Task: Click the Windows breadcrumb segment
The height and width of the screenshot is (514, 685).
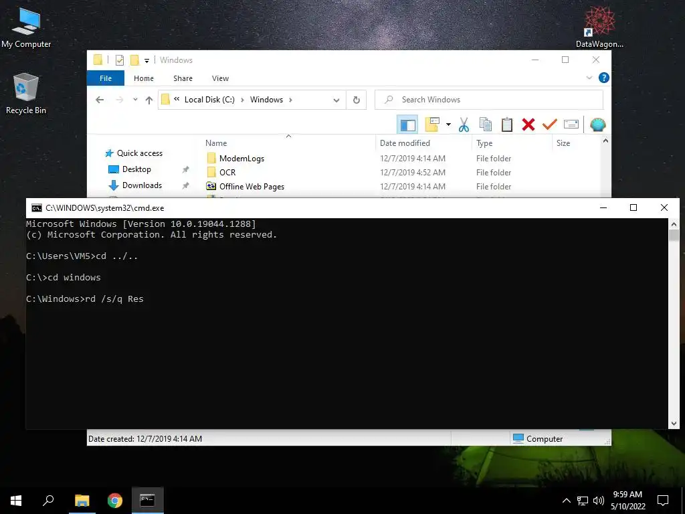Action: [x=266, y=100]
